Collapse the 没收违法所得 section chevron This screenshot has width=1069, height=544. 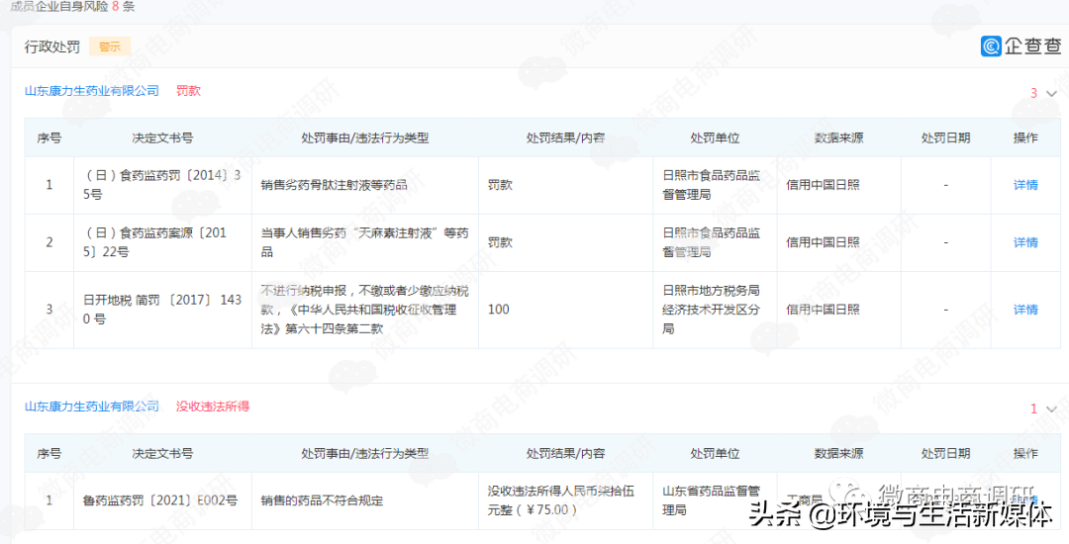[1051, 409]
